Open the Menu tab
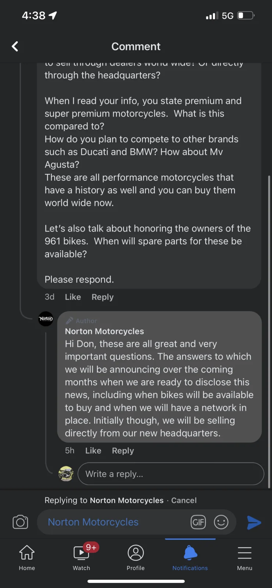272x588 pixels. pyautogui.click(x=244, y=557)
